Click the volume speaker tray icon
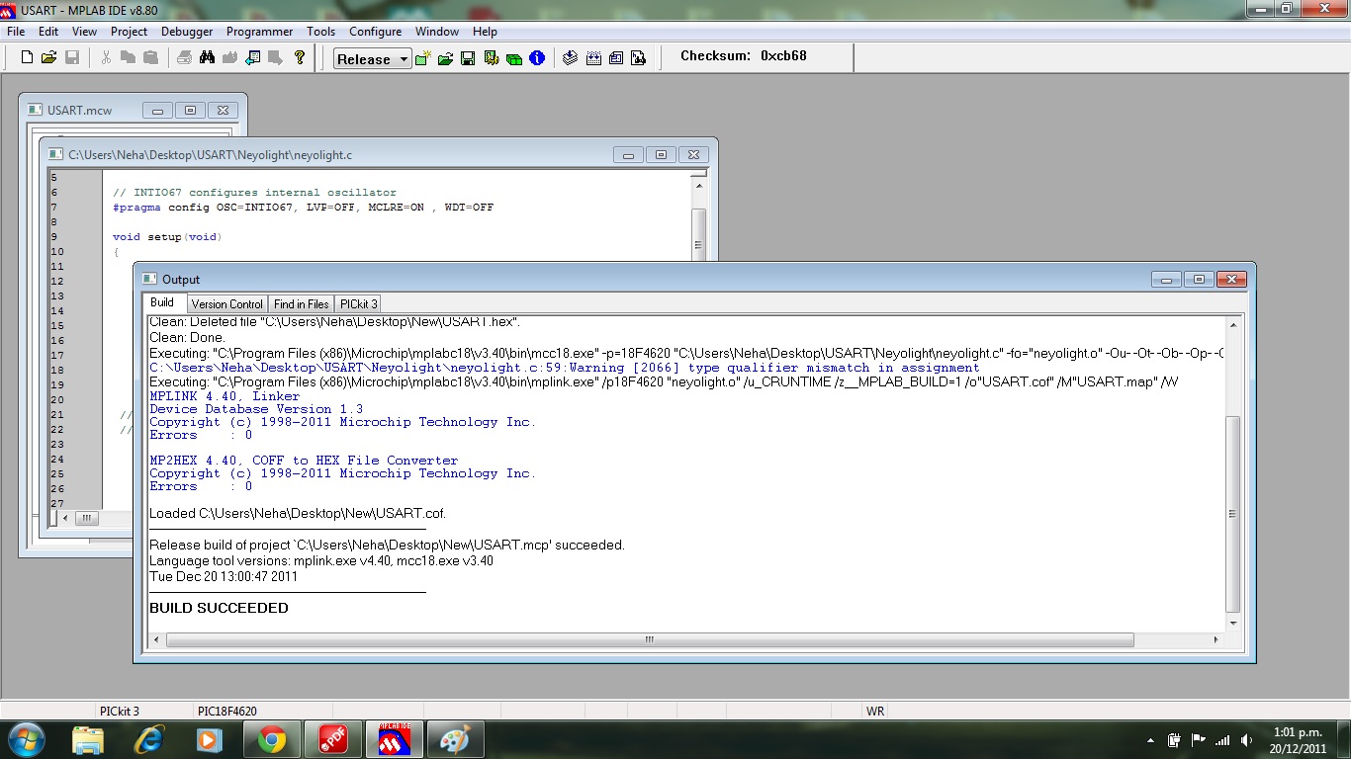Image resolution: width=1351 pixels, height=759 pixels. click(1246, 740)
